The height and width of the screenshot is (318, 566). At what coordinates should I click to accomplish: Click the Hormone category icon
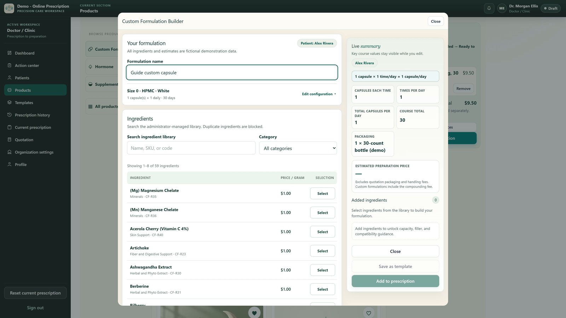(91, 67)
